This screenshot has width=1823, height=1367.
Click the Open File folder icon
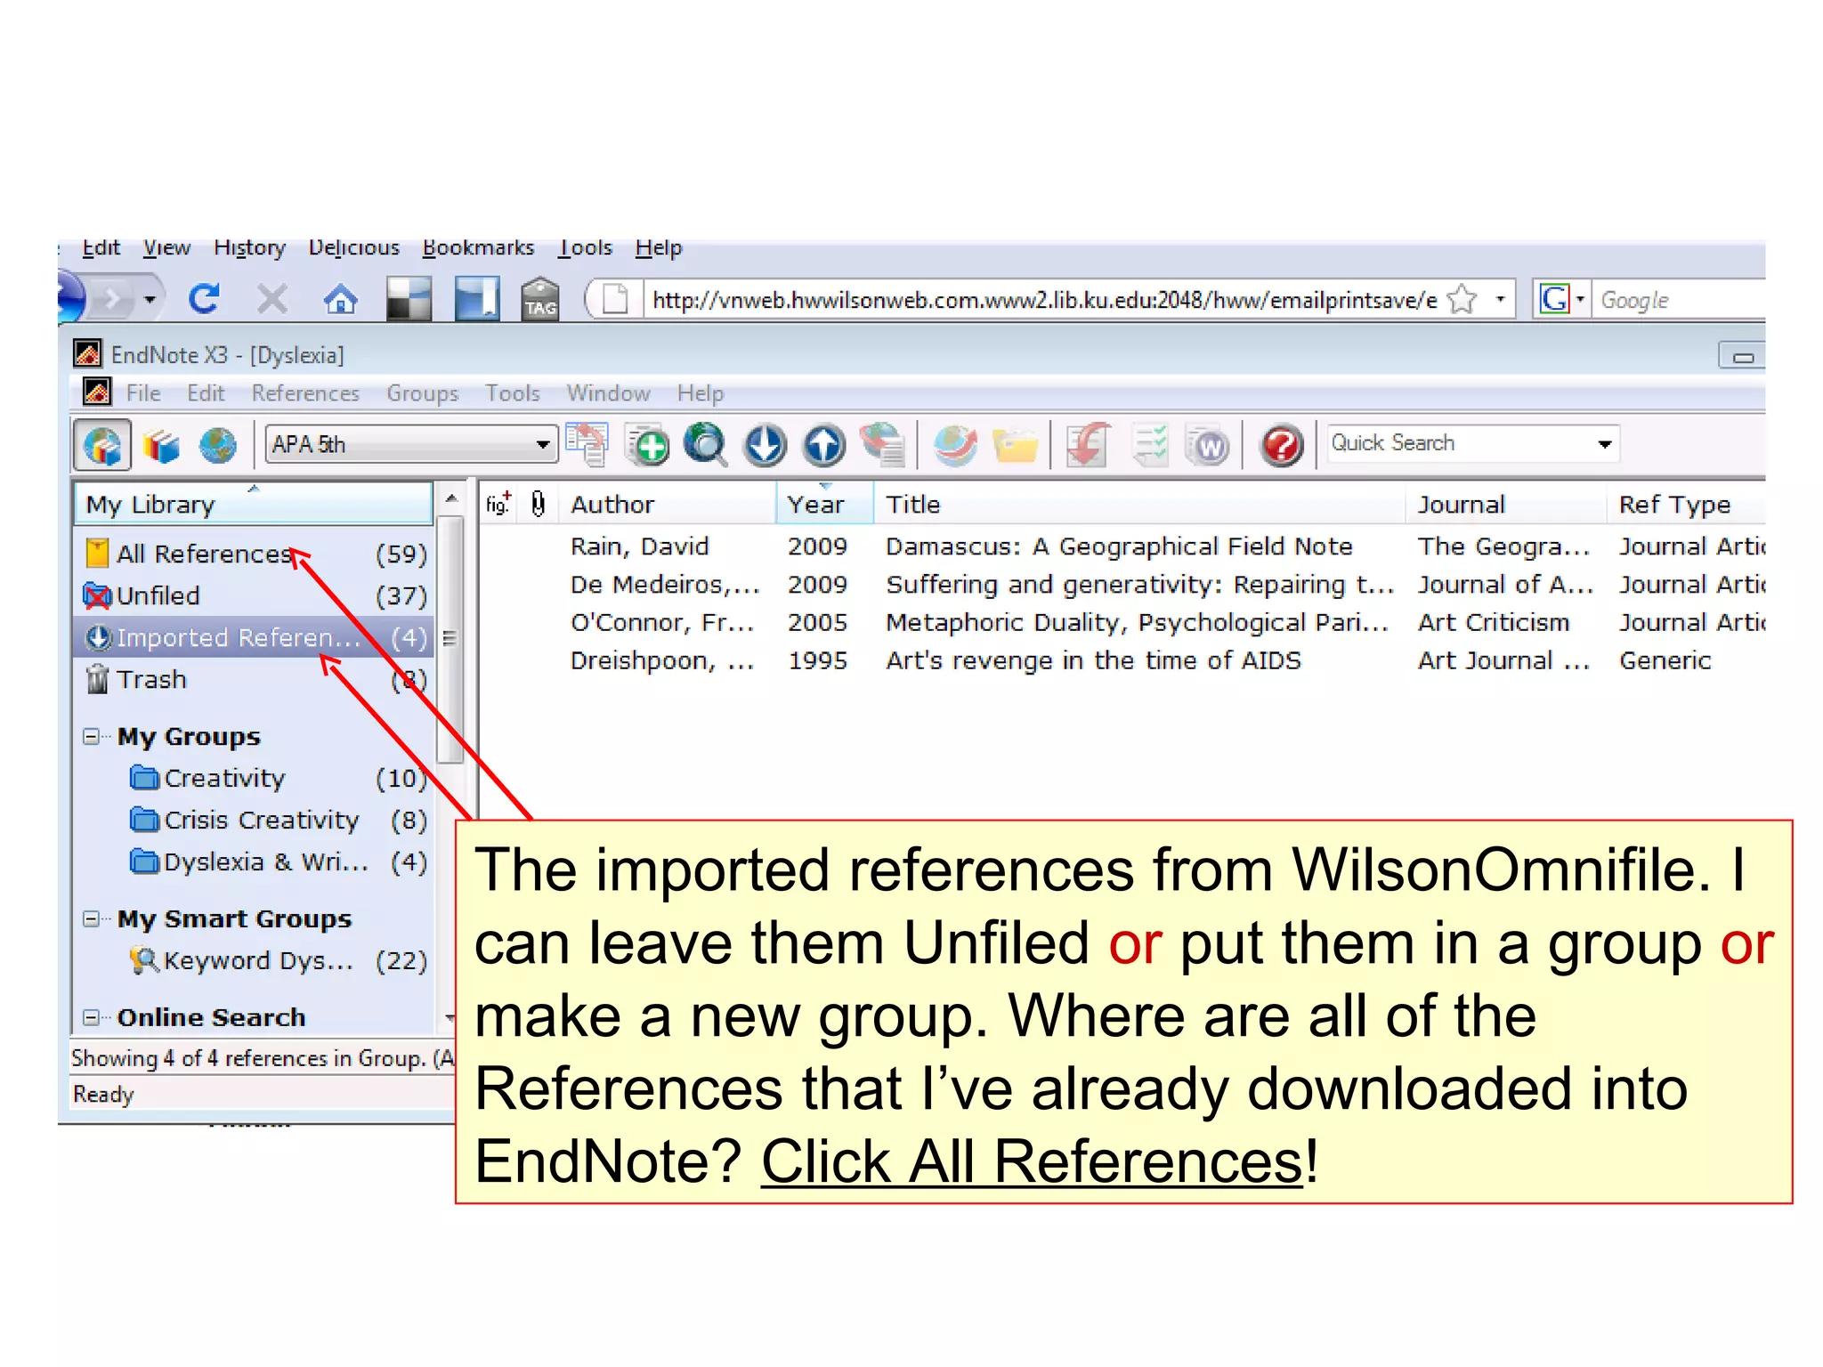(1015, 445)
